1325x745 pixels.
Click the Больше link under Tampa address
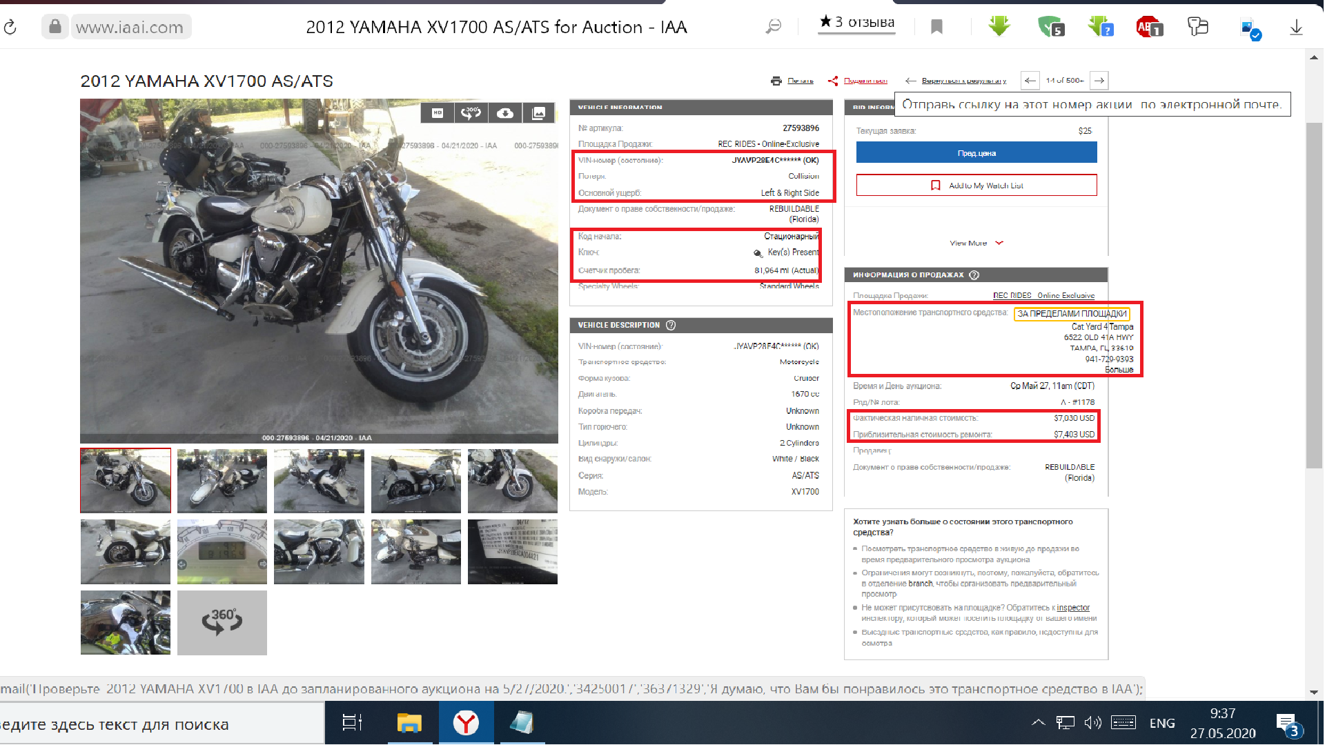[x=1119, y=370]
